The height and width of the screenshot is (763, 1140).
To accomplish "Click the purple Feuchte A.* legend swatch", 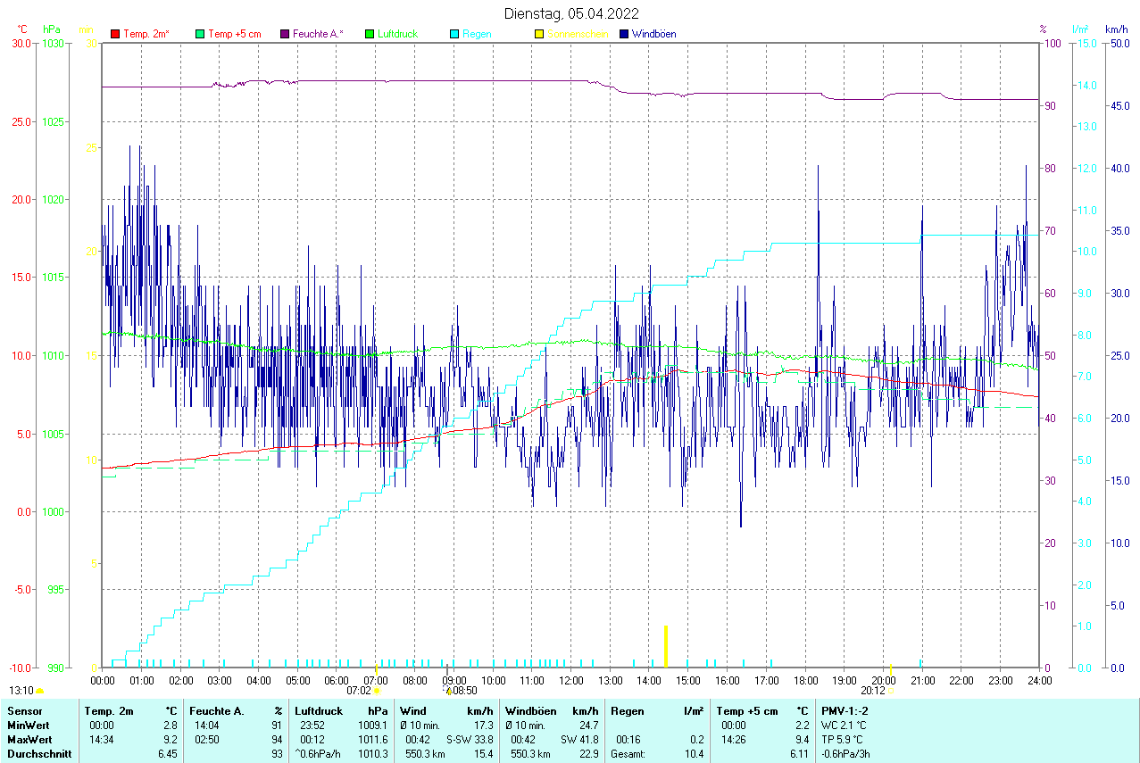I will coord(285,34).
